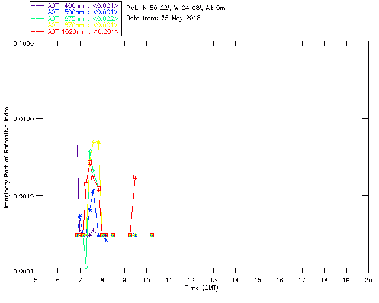Viewport: 379px width, 303px height.
Task: Click the y-axis tick label 0.0001
Action: pos(23,272)
